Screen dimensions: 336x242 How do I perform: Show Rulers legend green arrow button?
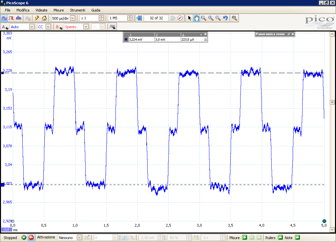tap(280, 237)
